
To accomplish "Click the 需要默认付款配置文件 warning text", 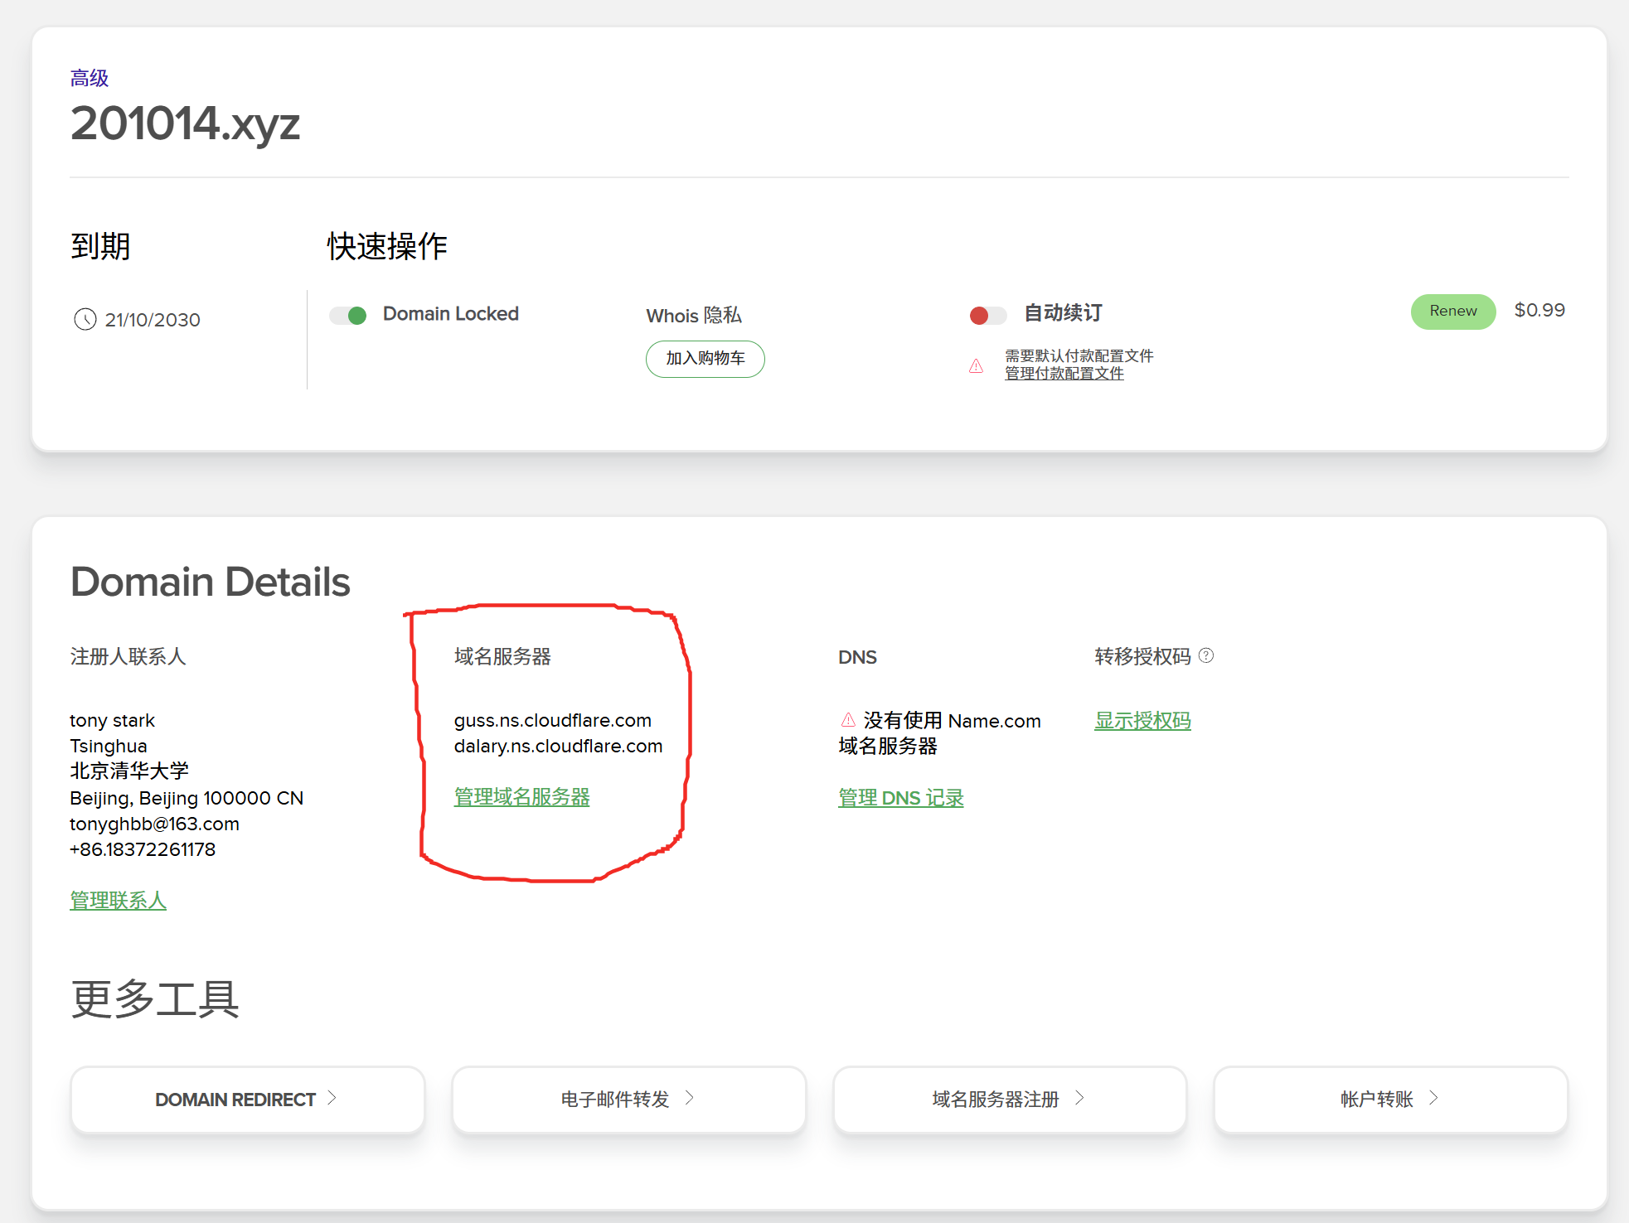I will tap(1079, 355).
